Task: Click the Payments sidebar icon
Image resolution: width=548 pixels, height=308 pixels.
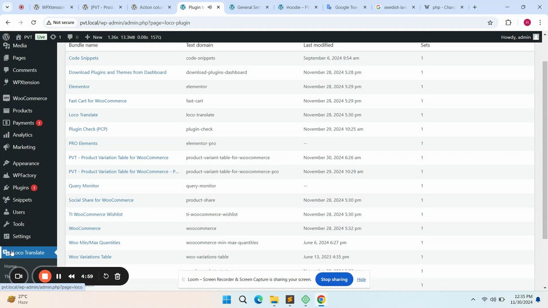Action: (6, 123)
